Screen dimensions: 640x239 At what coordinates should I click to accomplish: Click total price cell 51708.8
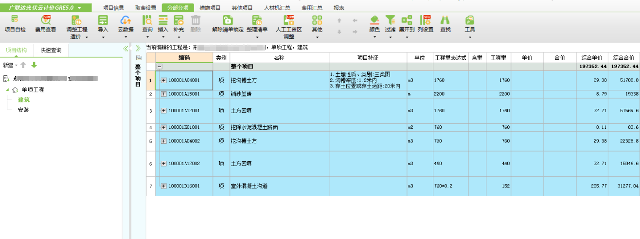click(x=624, y=80)
